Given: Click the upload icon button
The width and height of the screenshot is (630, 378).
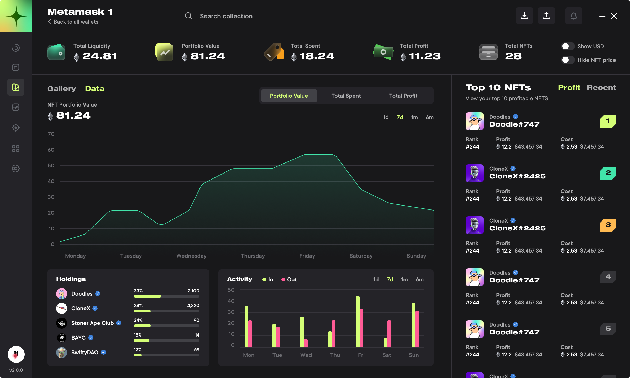Looking at the screenshot, I should tap(547, 16).
